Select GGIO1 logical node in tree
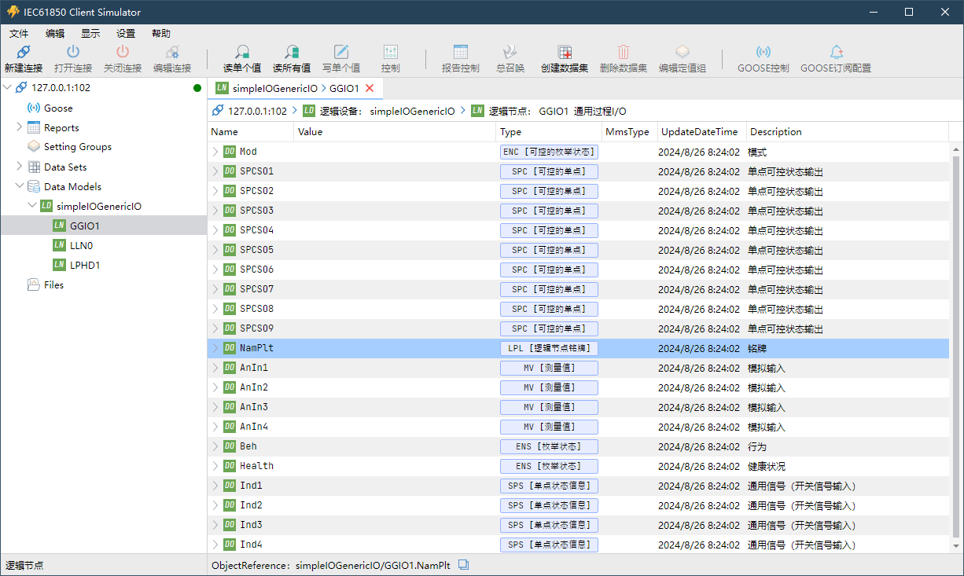 (85, 226)
